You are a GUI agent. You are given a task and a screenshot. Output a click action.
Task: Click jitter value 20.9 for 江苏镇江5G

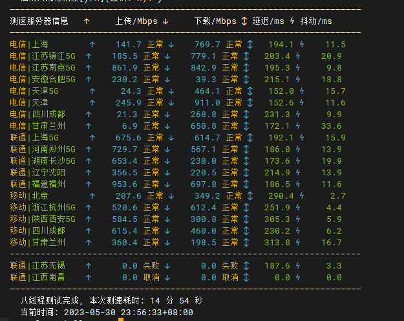pyautogui.click(x=332, y=56)
